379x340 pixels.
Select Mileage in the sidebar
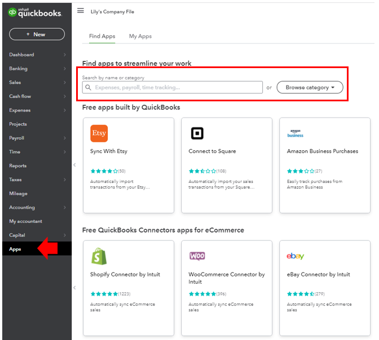pos(18,194)
